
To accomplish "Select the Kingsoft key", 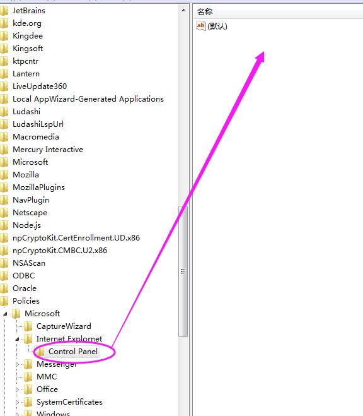I will 28,49.
